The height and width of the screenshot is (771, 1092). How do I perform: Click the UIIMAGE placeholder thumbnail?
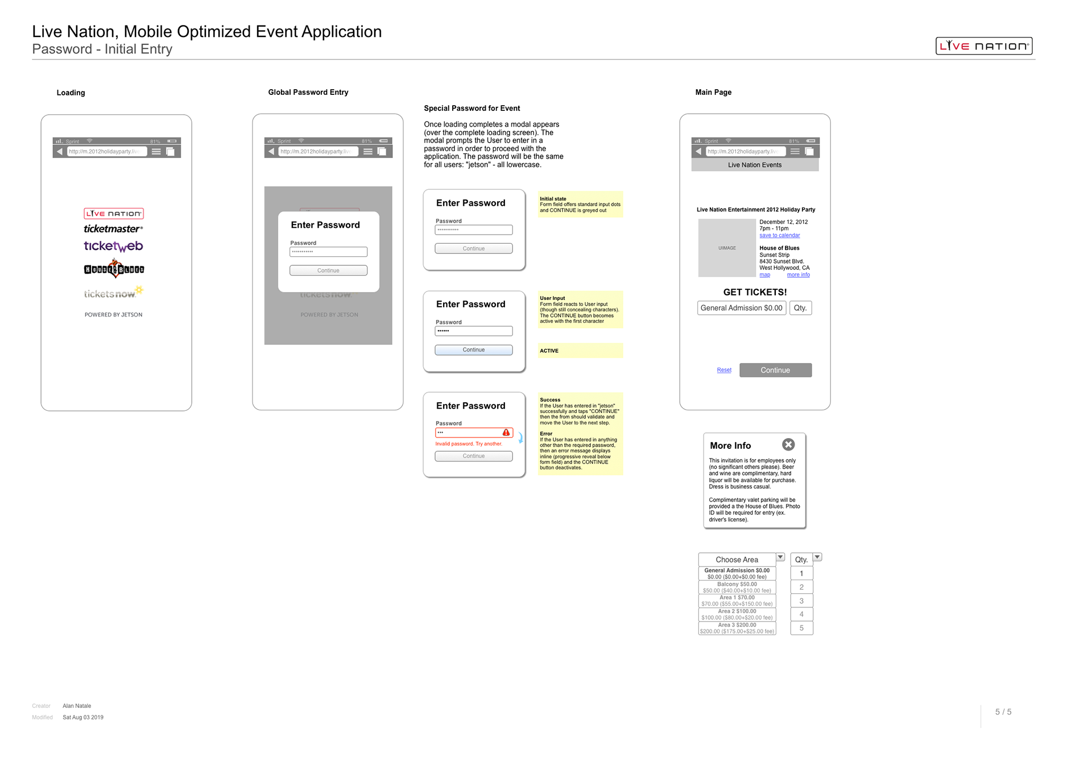[x=727, y=248]
